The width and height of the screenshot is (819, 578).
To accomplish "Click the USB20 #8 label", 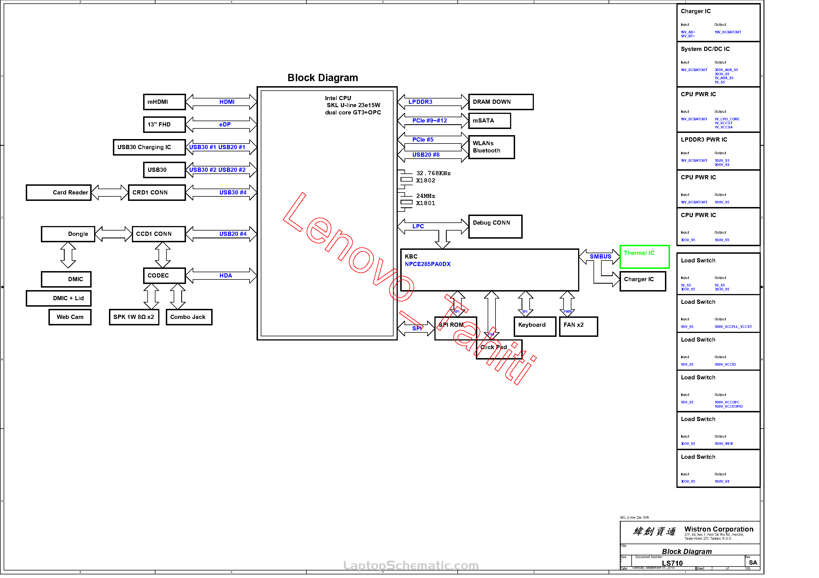I will (426, 155).
